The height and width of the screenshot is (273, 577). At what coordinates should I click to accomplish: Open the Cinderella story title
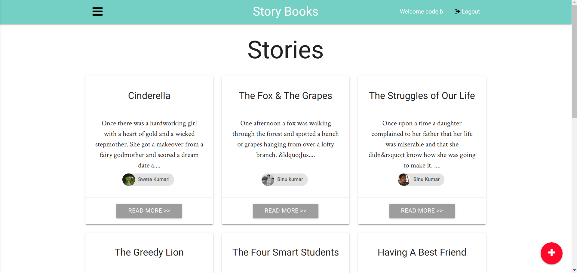tap(149, 96)
